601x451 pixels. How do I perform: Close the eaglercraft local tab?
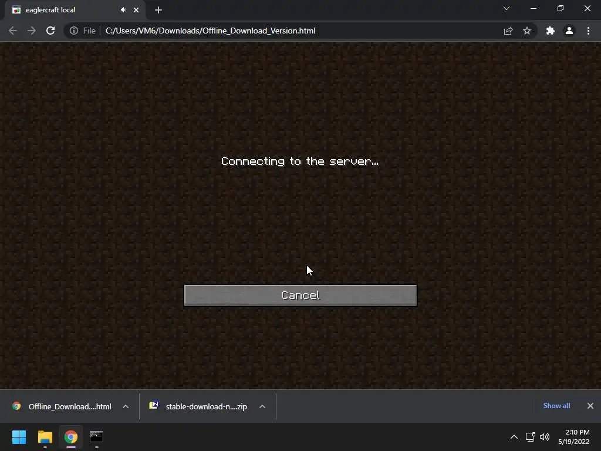click(136, 10)
